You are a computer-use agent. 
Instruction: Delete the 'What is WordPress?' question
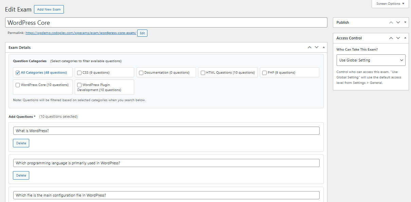[21, 143]
